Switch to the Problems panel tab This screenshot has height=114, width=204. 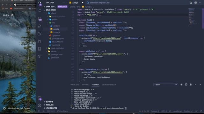75,85
